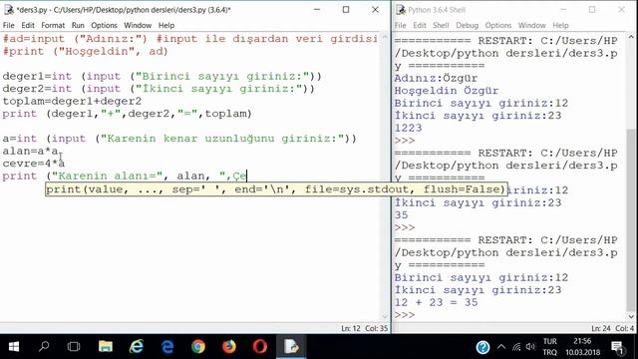The image size is (638, 359).
Task: Click shell output '1223'
Action: 408,128
